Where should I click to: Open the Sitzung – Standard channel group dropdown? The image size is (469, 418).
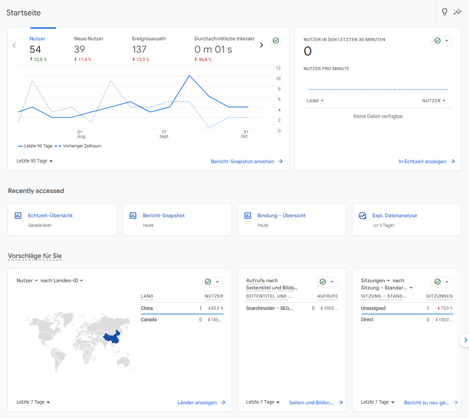pyautogui.click(x=387, y=288)
